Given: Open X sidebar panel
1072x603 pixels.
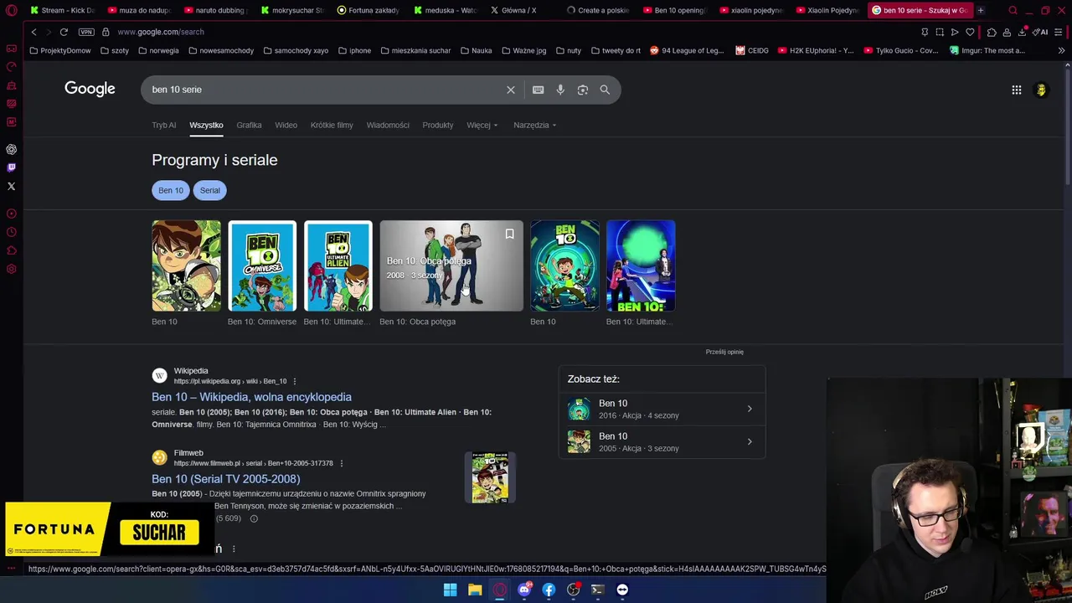Looking at the screenshot, I should tap(12, 186).
